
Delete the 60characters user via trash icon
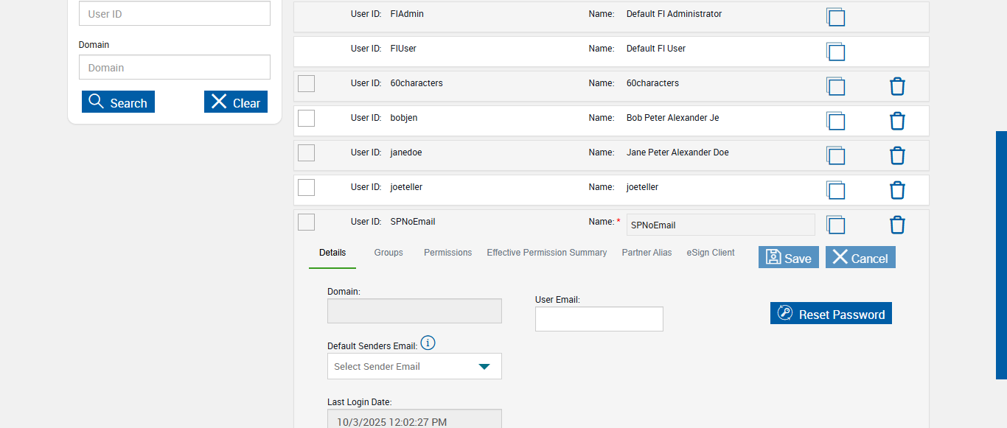pos(897,86)
